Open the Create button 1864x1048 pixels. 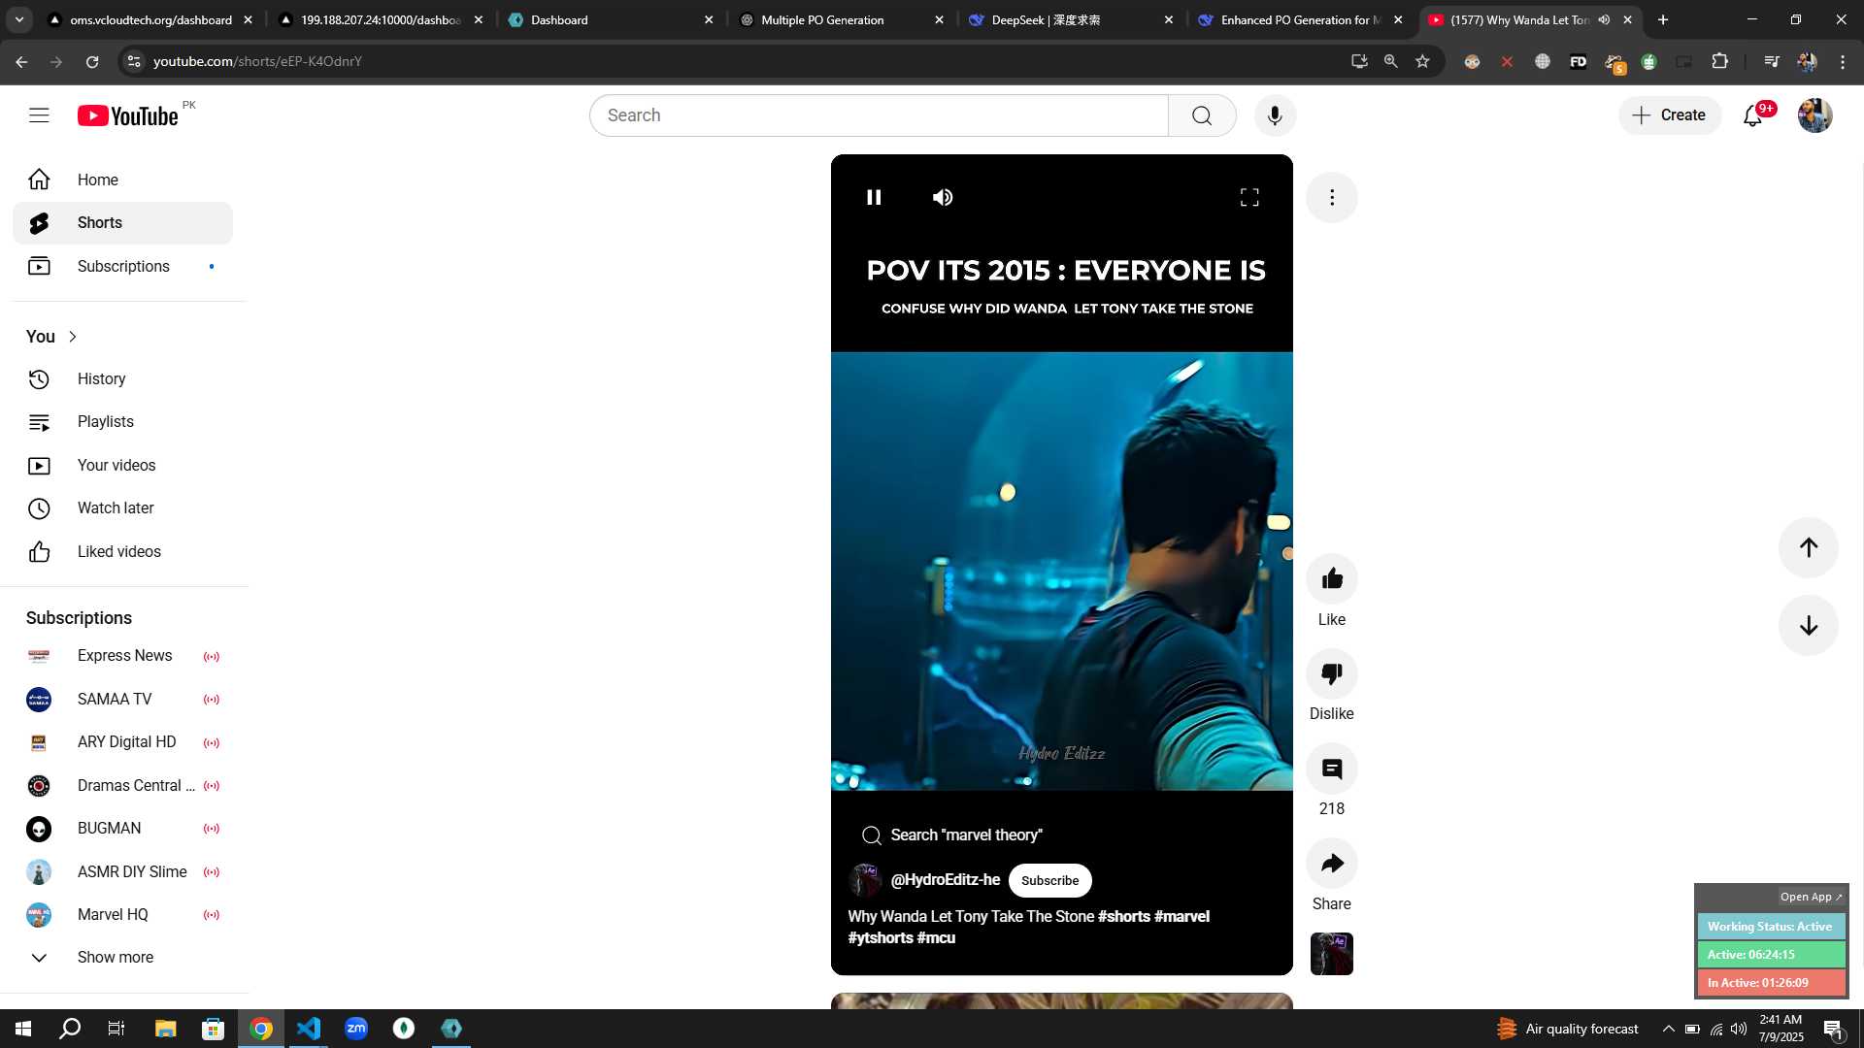(1669, 115)
